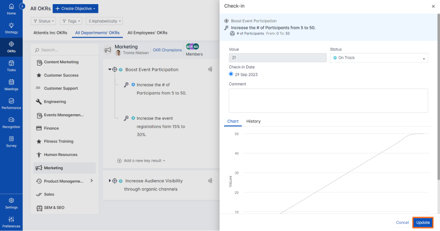The height and width of the screenshot is (231, 440).
Task: Open alignment icon for Increase Audience Visibility
Action: point(210,181)
